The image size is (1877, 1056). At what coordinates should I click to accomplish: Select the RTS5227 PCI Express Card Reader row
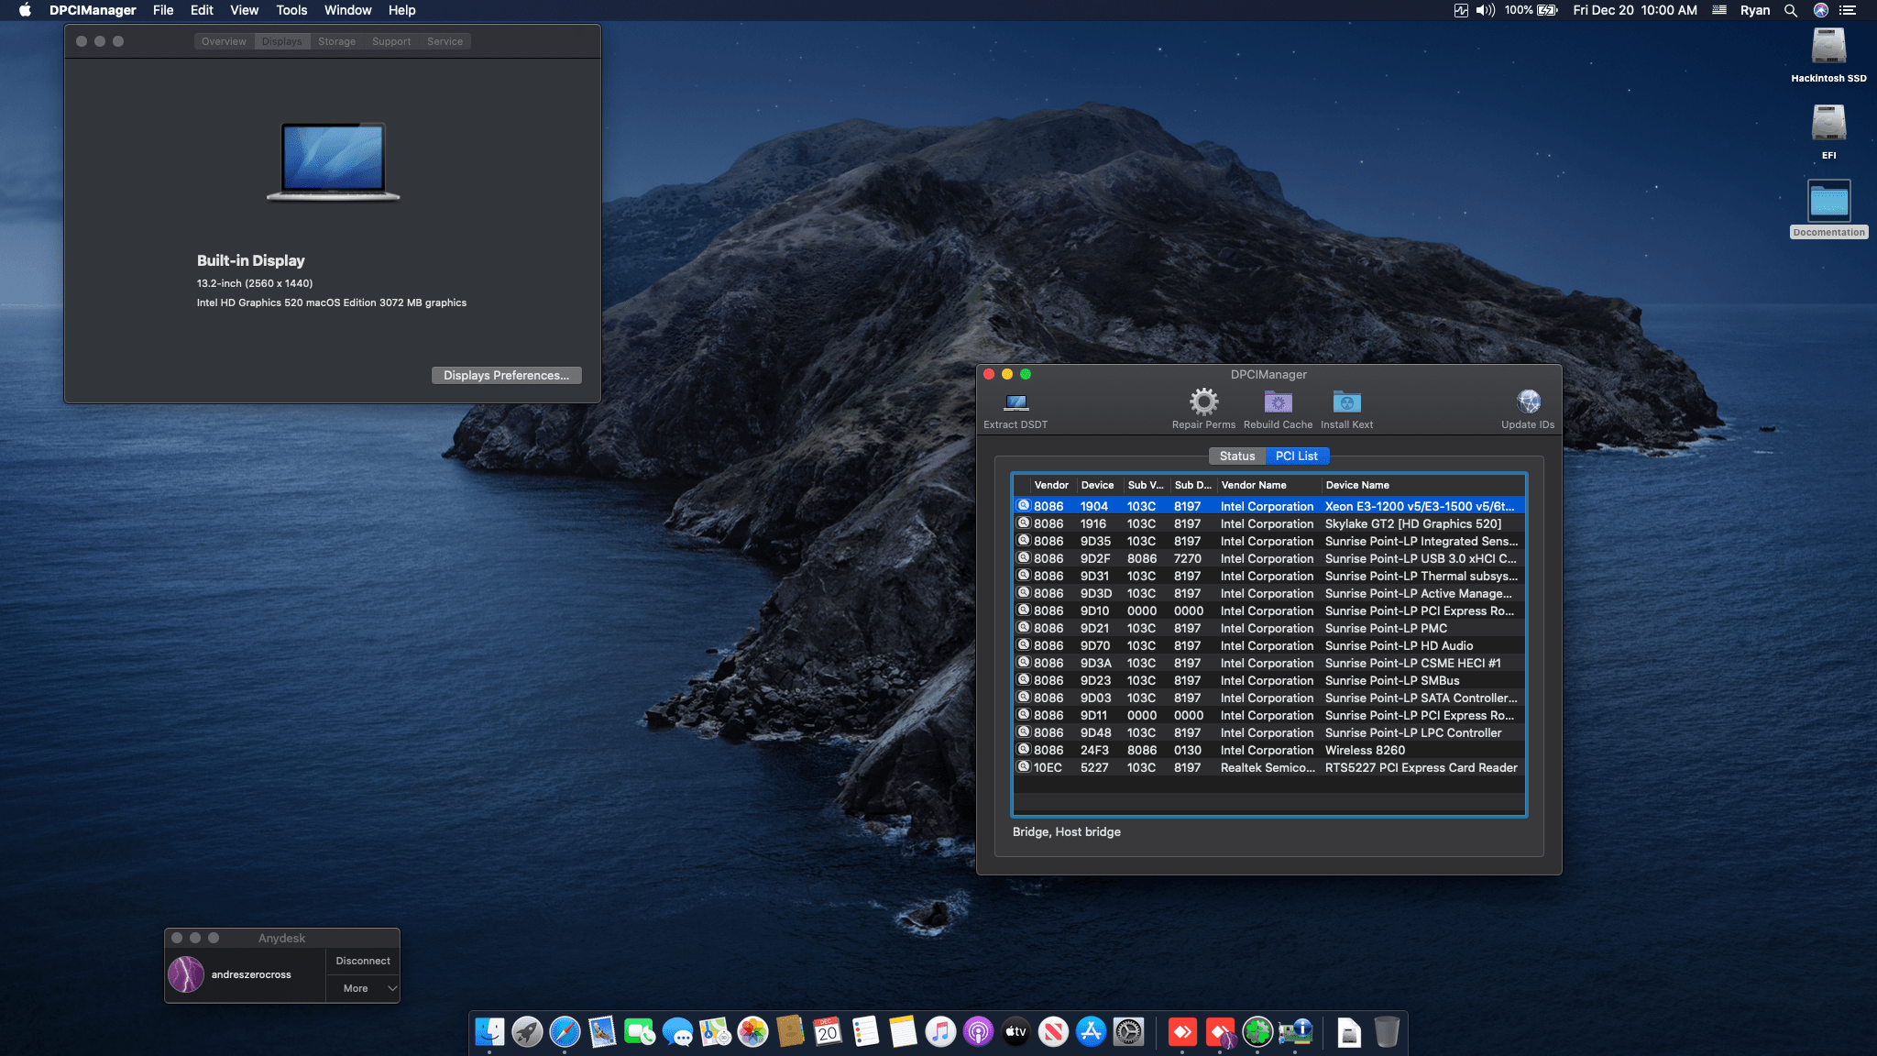coord(1269,767)
